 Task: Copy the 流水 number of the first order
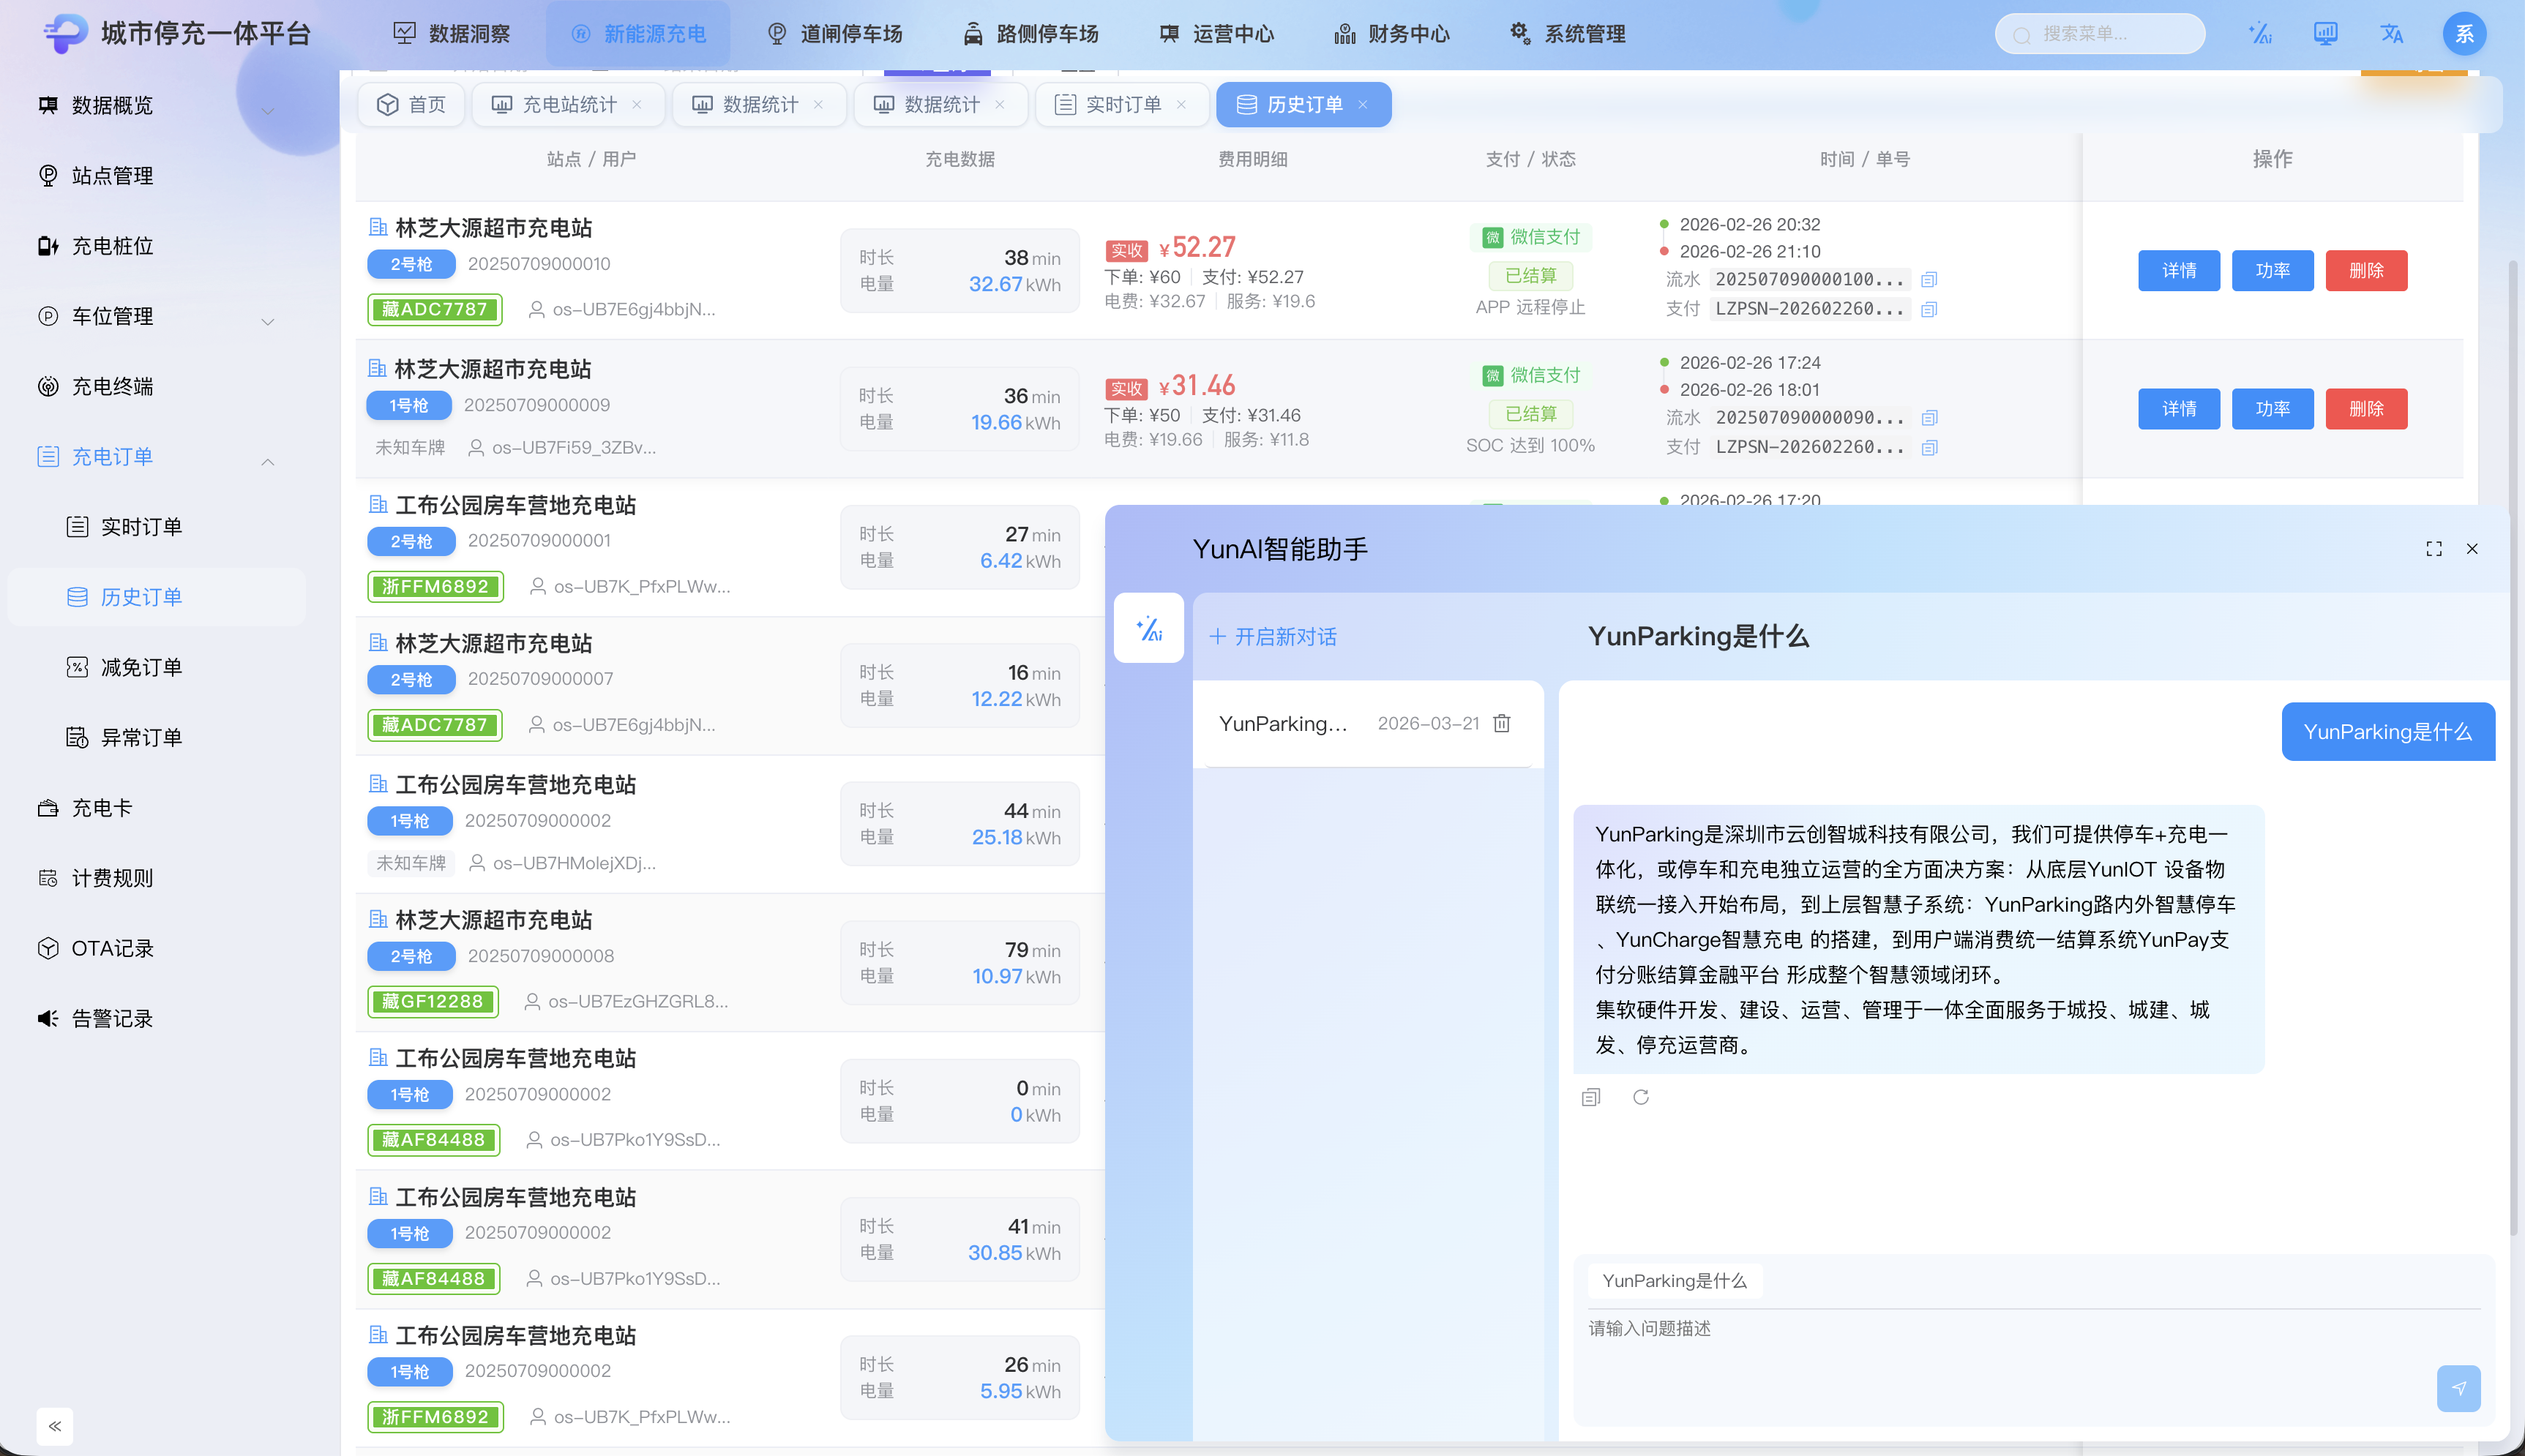pos(1929,279)
